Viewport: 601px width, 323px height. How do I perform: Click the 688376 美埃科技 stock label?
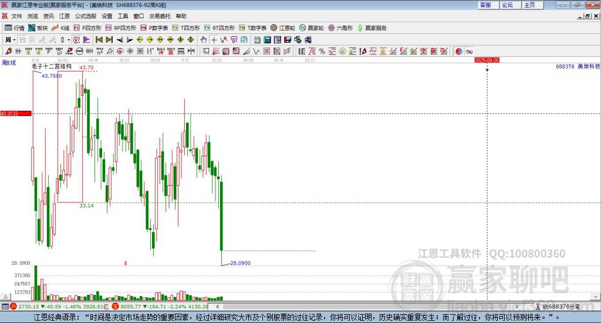click(x=578, y=67)
